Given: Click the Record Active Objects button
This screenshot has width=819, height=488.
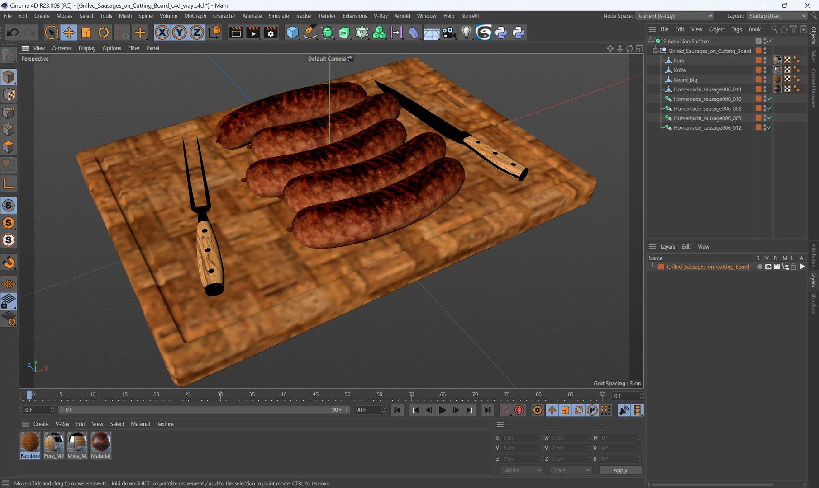Looking at the screenshot, I should [x=506, y=410].
